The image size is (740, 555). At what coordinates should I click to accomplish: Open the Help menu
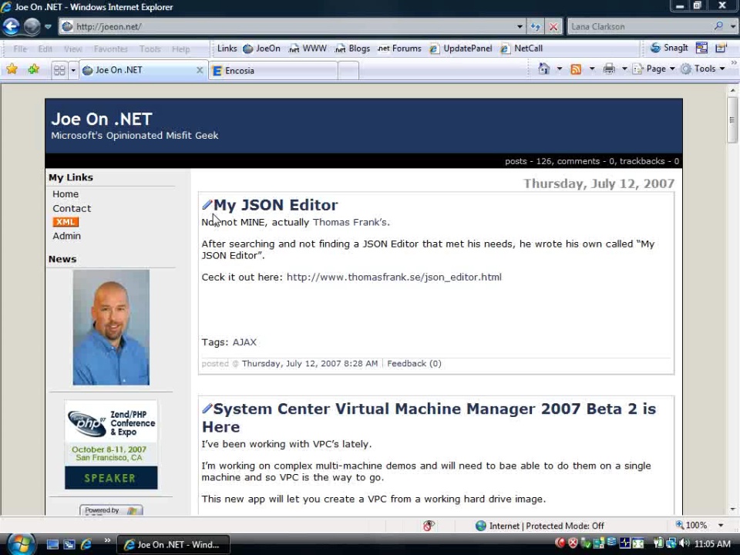tap(180, 49)
